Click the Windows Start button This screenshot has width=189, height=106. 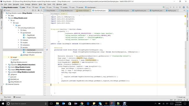[x=3, y=103]
